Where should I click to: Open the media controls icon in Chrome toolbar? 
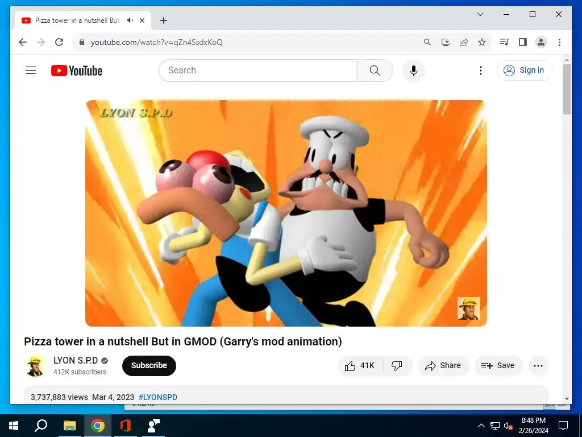pos(504,42)
